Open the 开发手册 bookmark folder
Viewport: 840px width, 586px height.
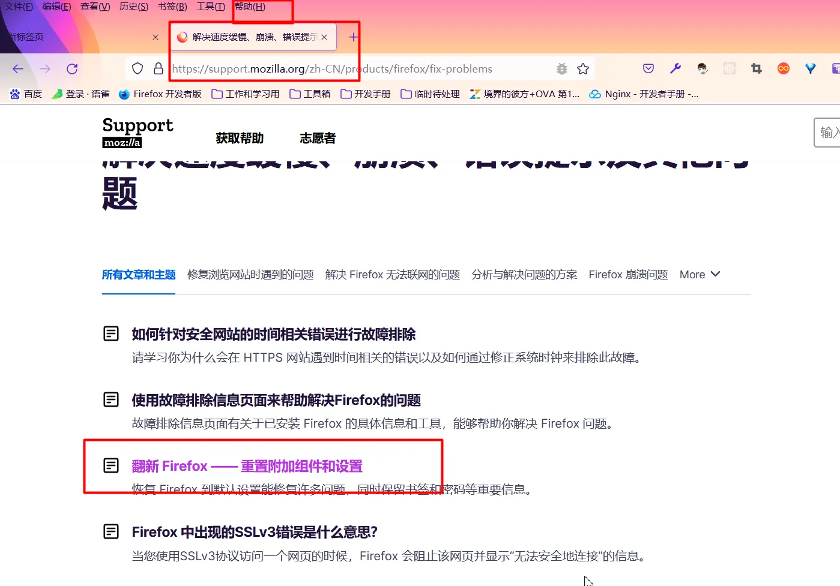tap(366, 94)
